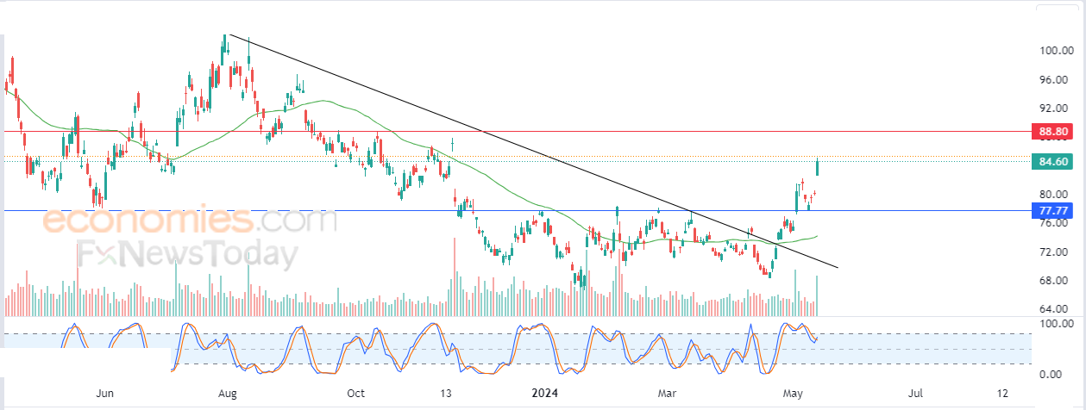1086x410 pixels.
Task: Click the Aug label on time axis
Action: 227,393
